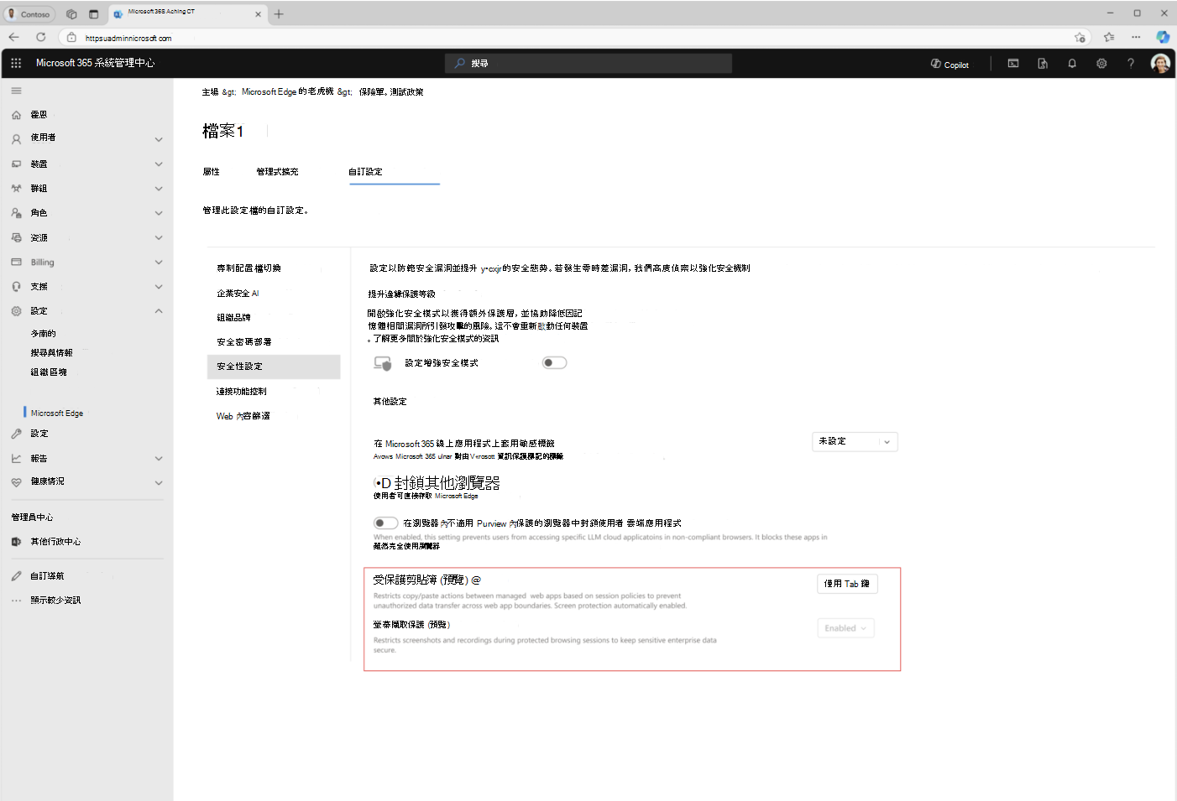1177x801 pixels.
Task: View site information icon in address bar
Action: (71, 38)
